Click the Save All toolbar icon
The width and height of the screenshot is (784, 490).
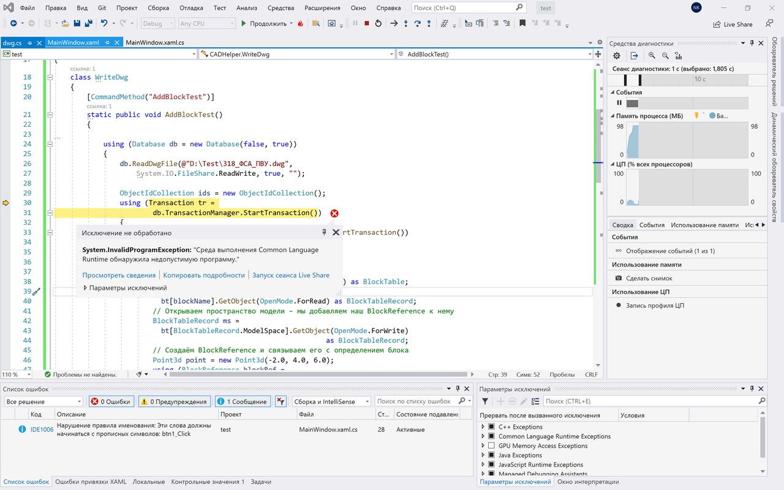pos(88,23)
